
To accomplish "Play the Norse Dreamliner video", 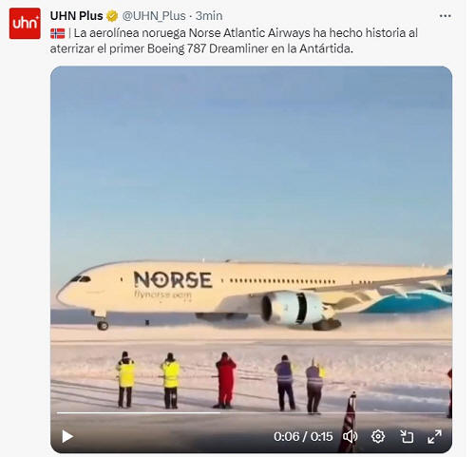I will [x=67, y=436].
